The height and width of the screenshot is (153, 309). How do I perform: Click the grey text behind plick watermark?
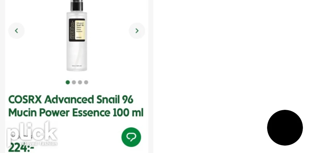point(21,137)
